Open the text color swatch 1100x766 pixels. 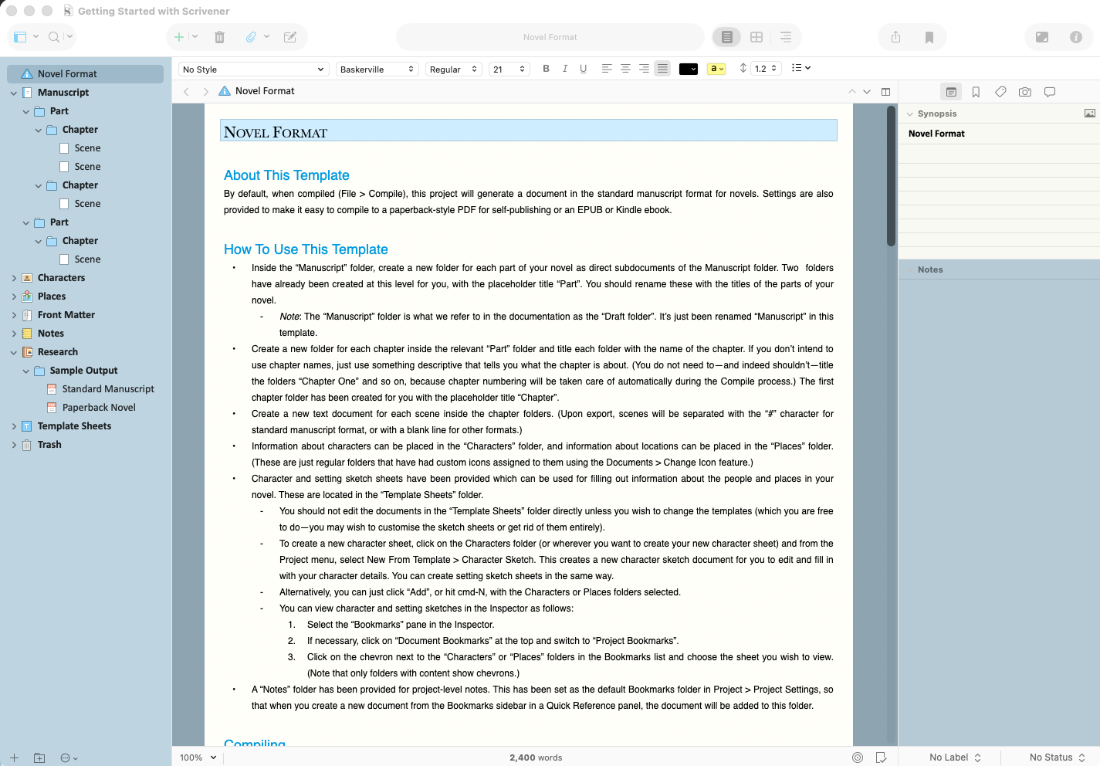(689, 69)
